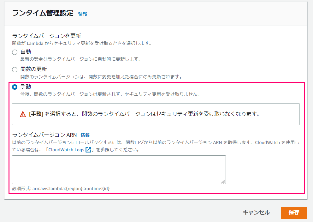The width and height of the screenshot is (313, 222).
Task: Choose the 関数の更新 update option
Action: click(x=14, y=69)
